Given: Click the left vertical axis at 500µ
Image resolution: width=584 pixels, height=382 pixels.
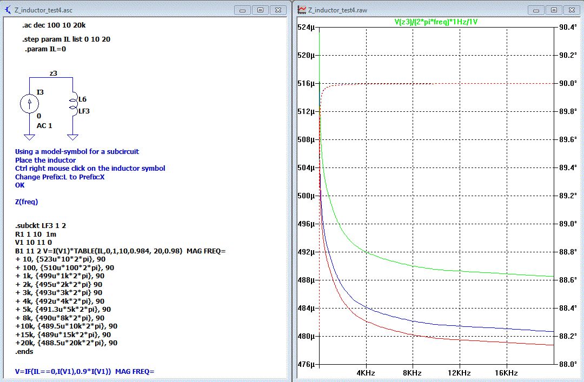Looking at the screenshot, I should pyautogui.click(x=306, y=196).
